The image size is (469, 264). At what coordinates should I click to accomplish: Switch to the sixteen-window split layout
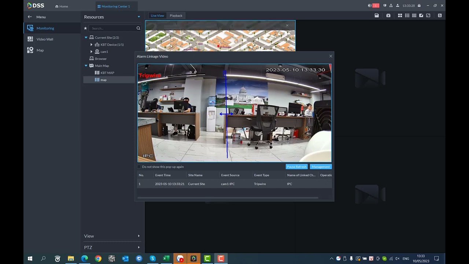tap(414, 15)
